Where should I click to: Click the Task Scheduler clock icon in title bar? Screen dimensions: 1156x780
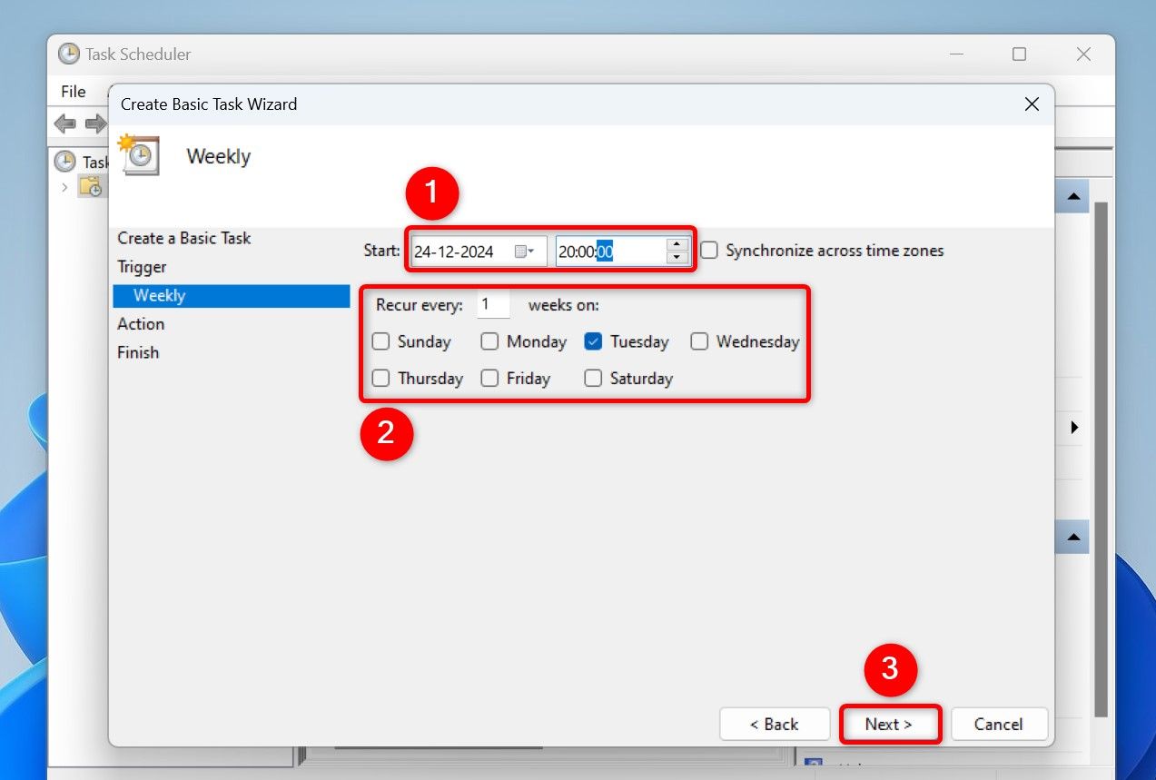[x=69, y=54]
